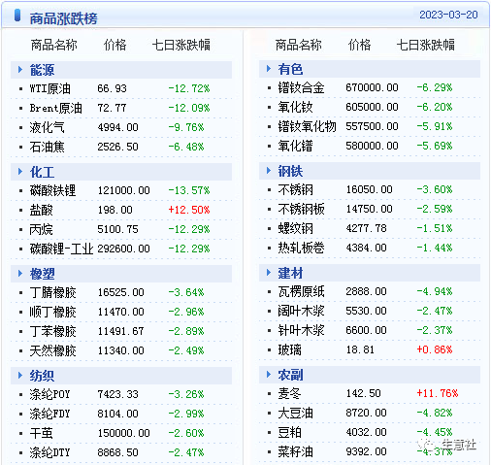Select 丙烷 commodity name
The width and height of the screenshot is (491, 465).
41,229
